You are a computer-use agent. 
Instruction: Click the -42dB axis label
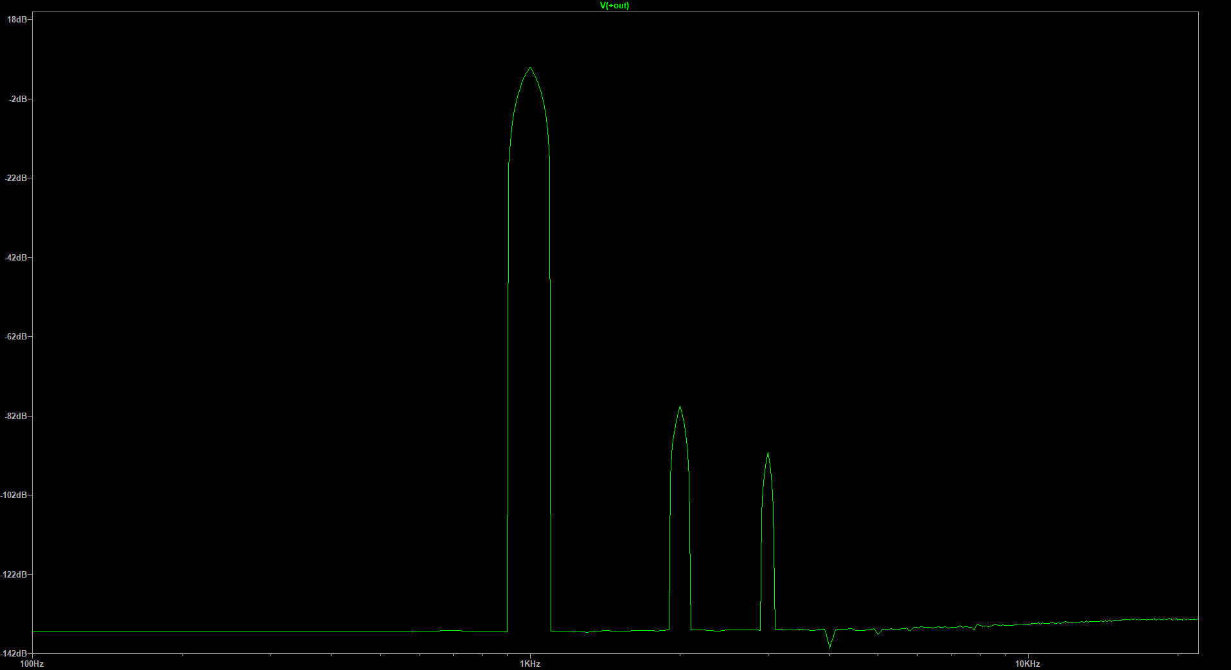click(x=16, y=257)
